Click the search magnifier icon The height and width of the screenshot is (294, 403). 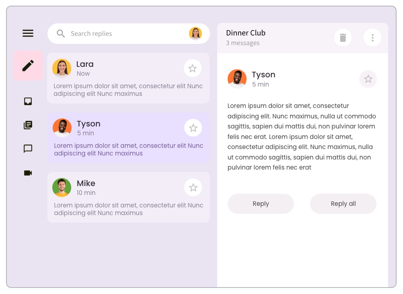[x=61, y=33]
